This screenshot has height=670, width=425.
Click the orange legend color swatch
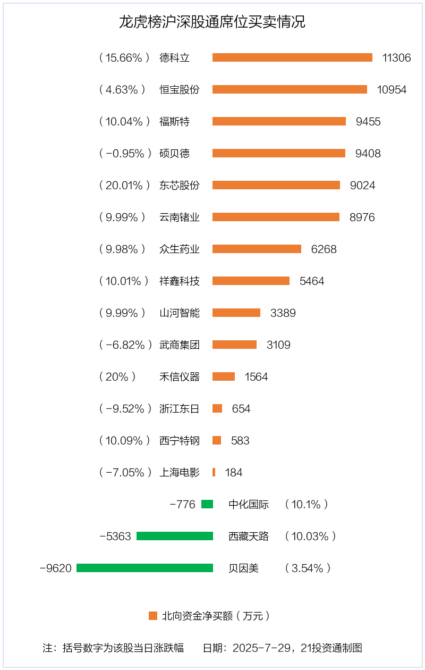(x=153, y=616)
